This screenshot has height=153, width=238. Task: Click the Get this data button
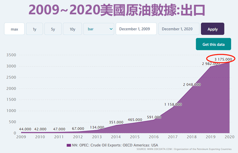coord(213,44)
